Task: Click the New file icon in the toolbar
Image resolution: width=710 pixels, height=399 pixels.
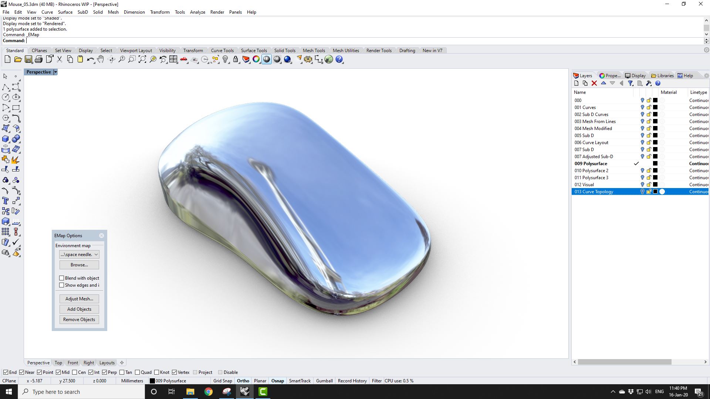Action: [7, 59]
